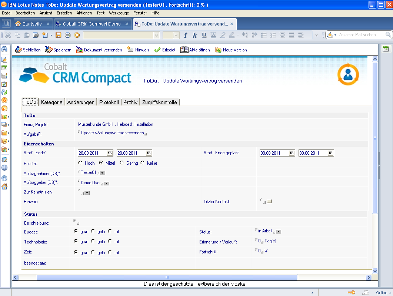
Task: Click Akte öffnen in the action bar
Action: 195,50
